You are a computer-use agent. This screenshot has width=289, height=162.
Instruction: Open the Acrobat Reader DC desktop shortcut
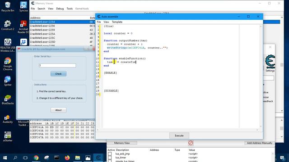[23, 27]
